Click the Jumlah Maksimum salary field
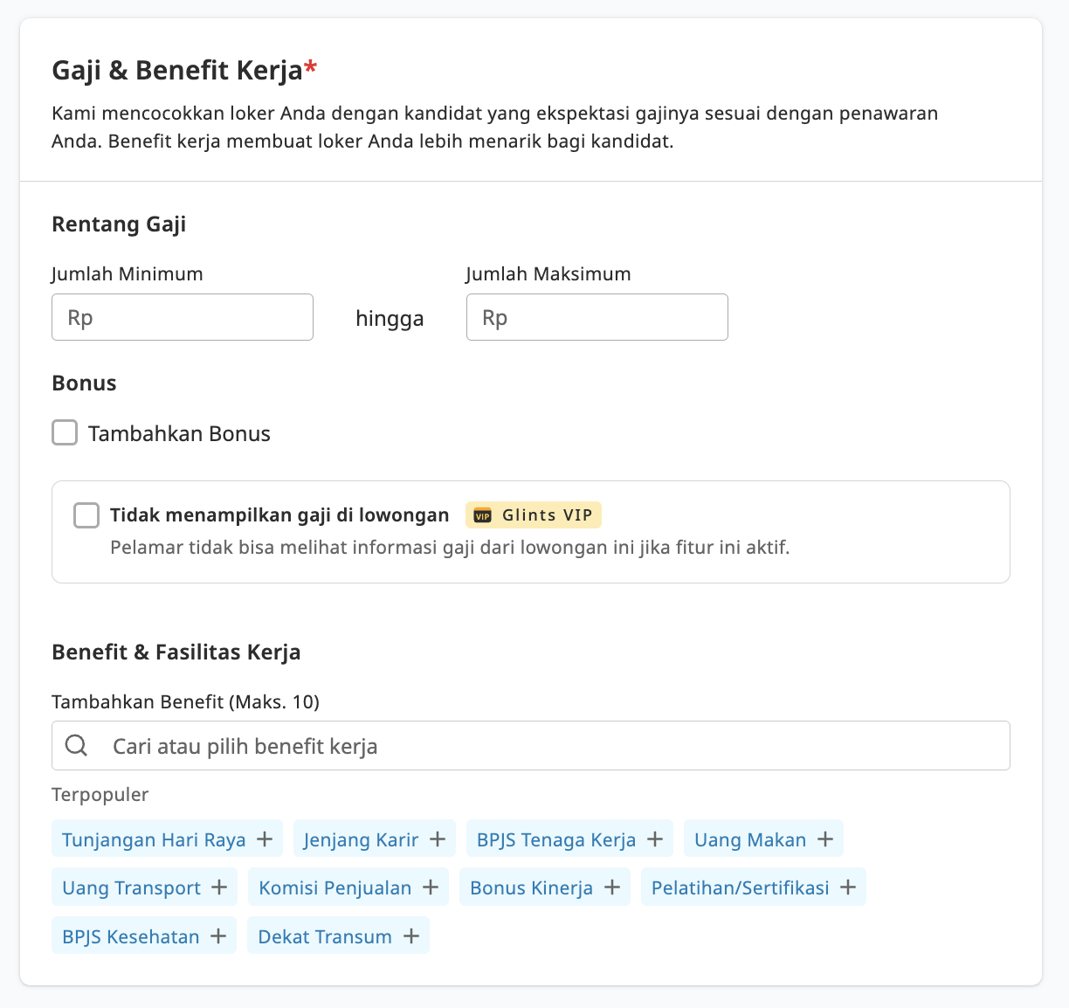1069x1008 pixels. tap(597, 317)
